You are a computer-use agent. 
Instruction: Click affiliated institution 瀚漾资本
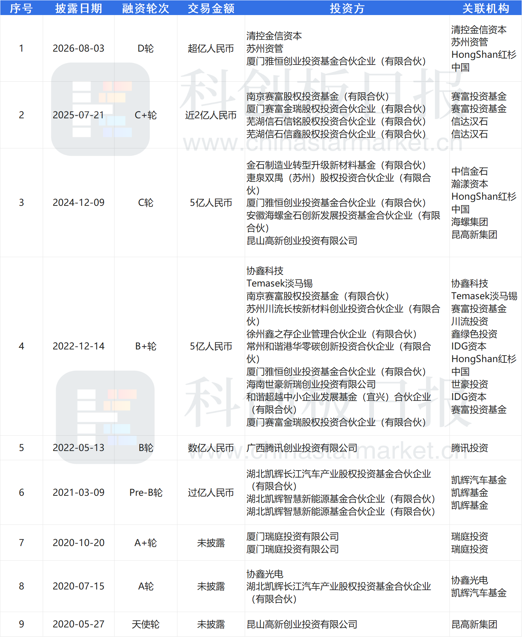(470, 184)
